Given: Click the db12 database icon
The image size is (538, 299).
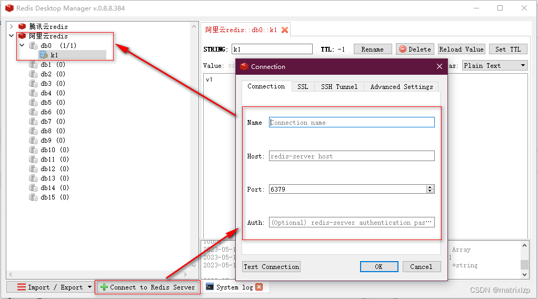Looking at the screenshot, I should pyautogui.click(x=33, y=169).
